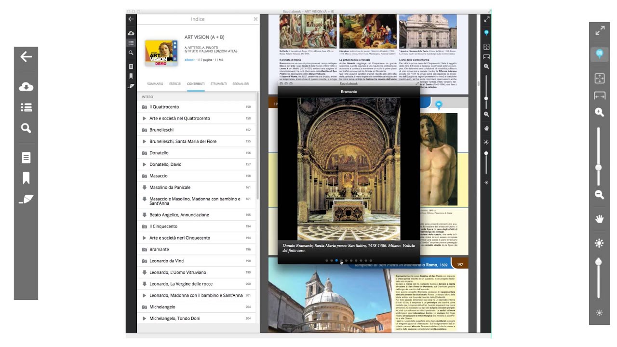Open the Sommario tab
Screen dimensions: 617x347
point(155,84)
